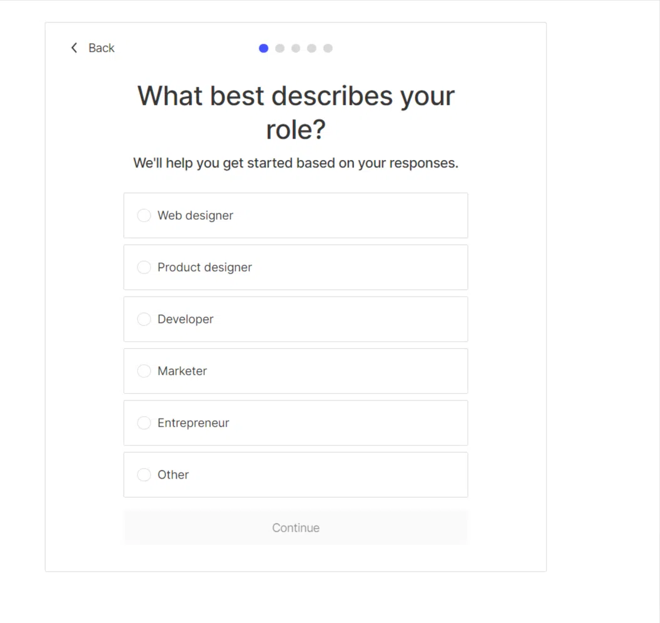Pick the Marketer radio circle

(x=144, y=371)
